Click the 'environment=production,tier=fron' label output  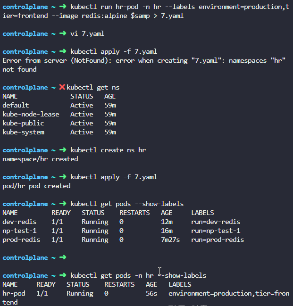[229, 294]
